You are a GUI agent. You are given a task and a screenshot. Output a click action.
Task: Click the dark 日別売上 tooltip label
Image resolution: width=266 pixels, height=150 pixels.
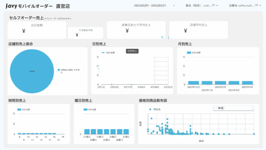[132, 51]
